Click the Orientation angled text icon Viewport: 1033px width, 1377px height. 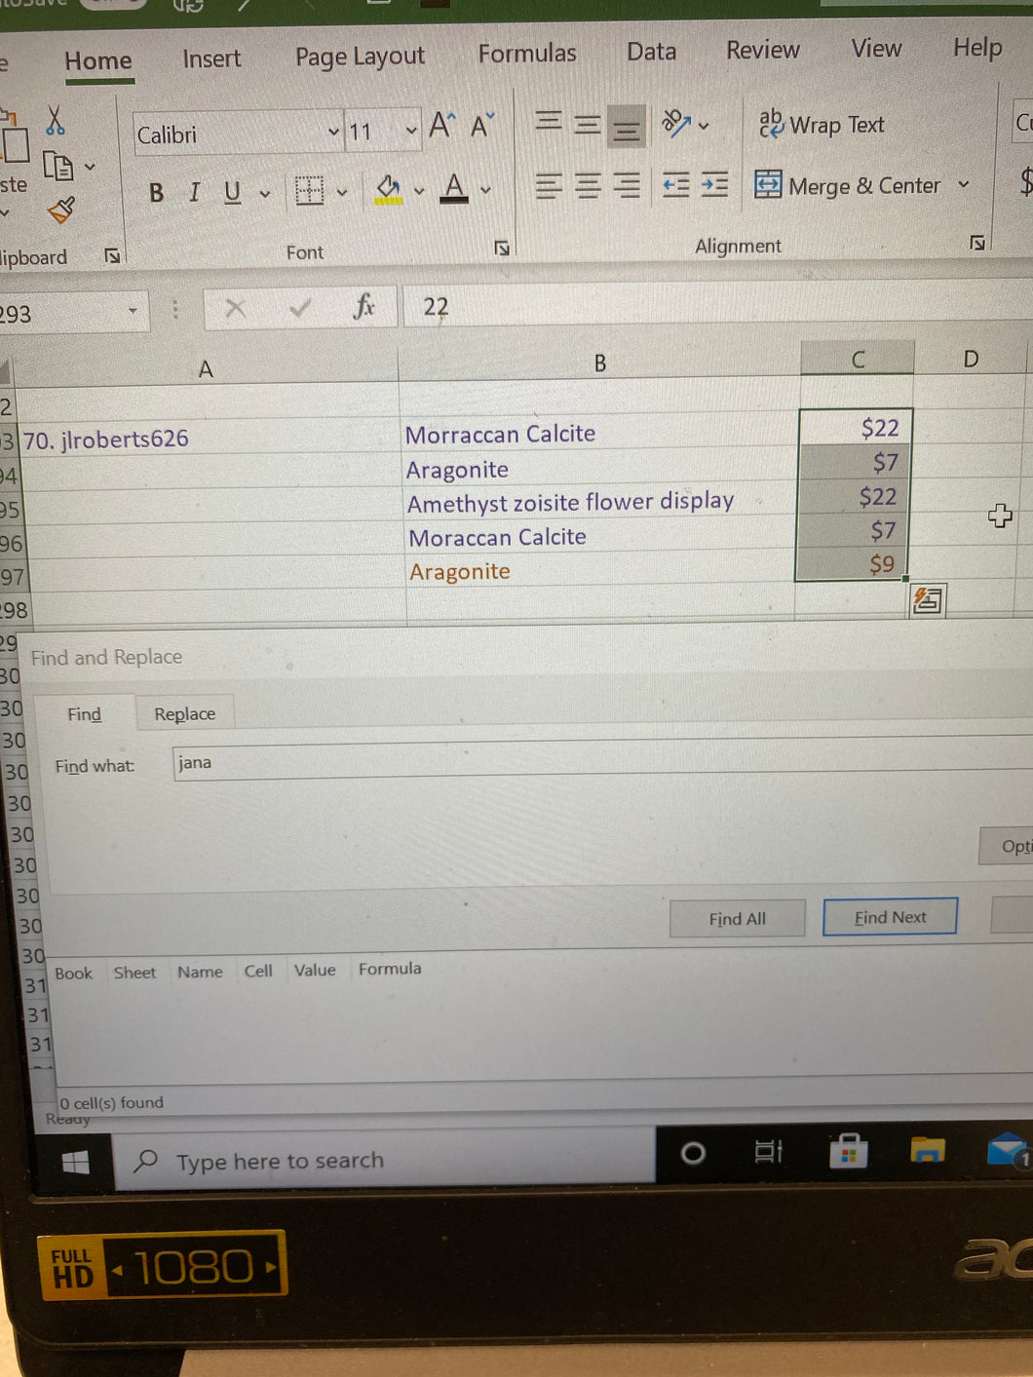tap(675, 124)
